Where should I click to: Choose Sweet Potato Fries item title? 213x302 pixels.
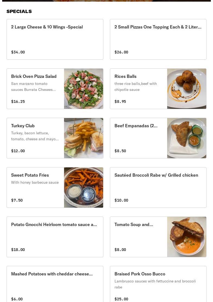(30, 175)
